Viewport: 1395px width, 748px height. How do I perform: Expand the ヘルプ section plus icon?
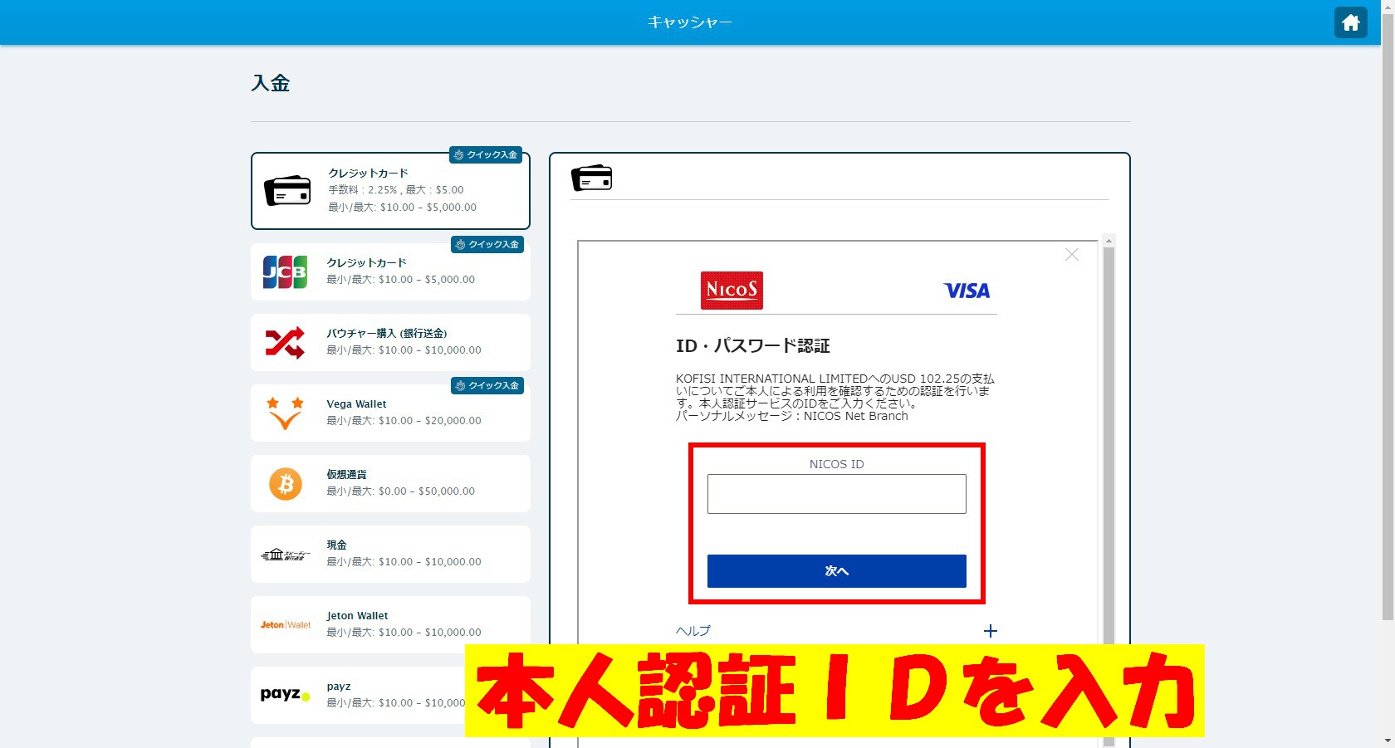[x=990, y=631]
